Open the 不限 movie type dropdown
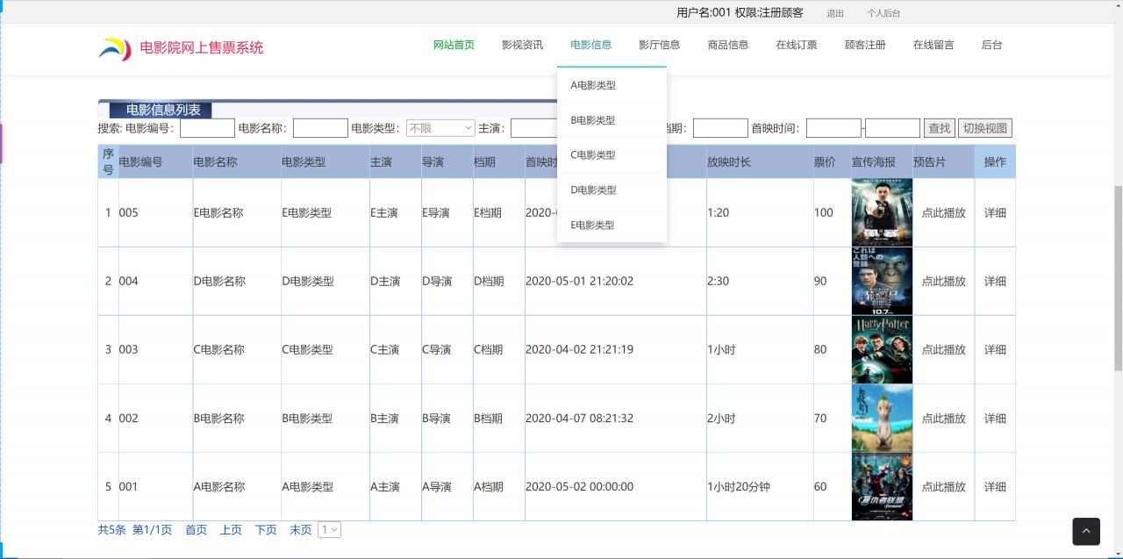The image size is (1123, 559). click(440, 127)
